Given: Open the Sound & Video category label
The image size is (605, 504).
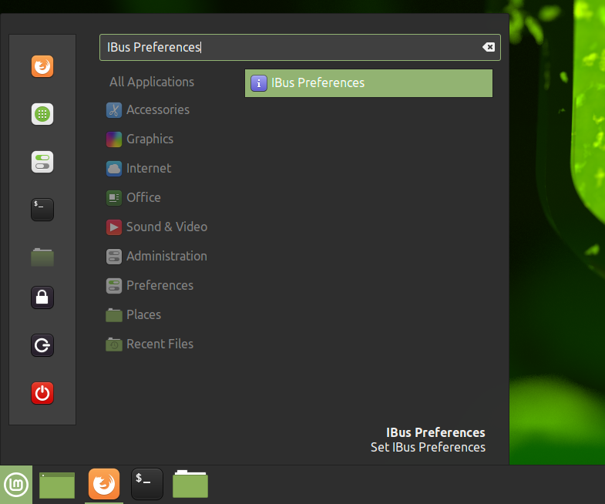Looking at the screenshot, I should point(167,227).
